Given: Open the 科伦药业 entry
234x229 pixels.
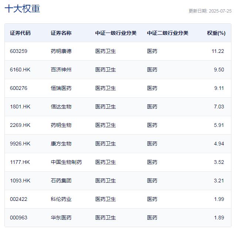Looking at the screenshot, I should [x=61, y=199].
